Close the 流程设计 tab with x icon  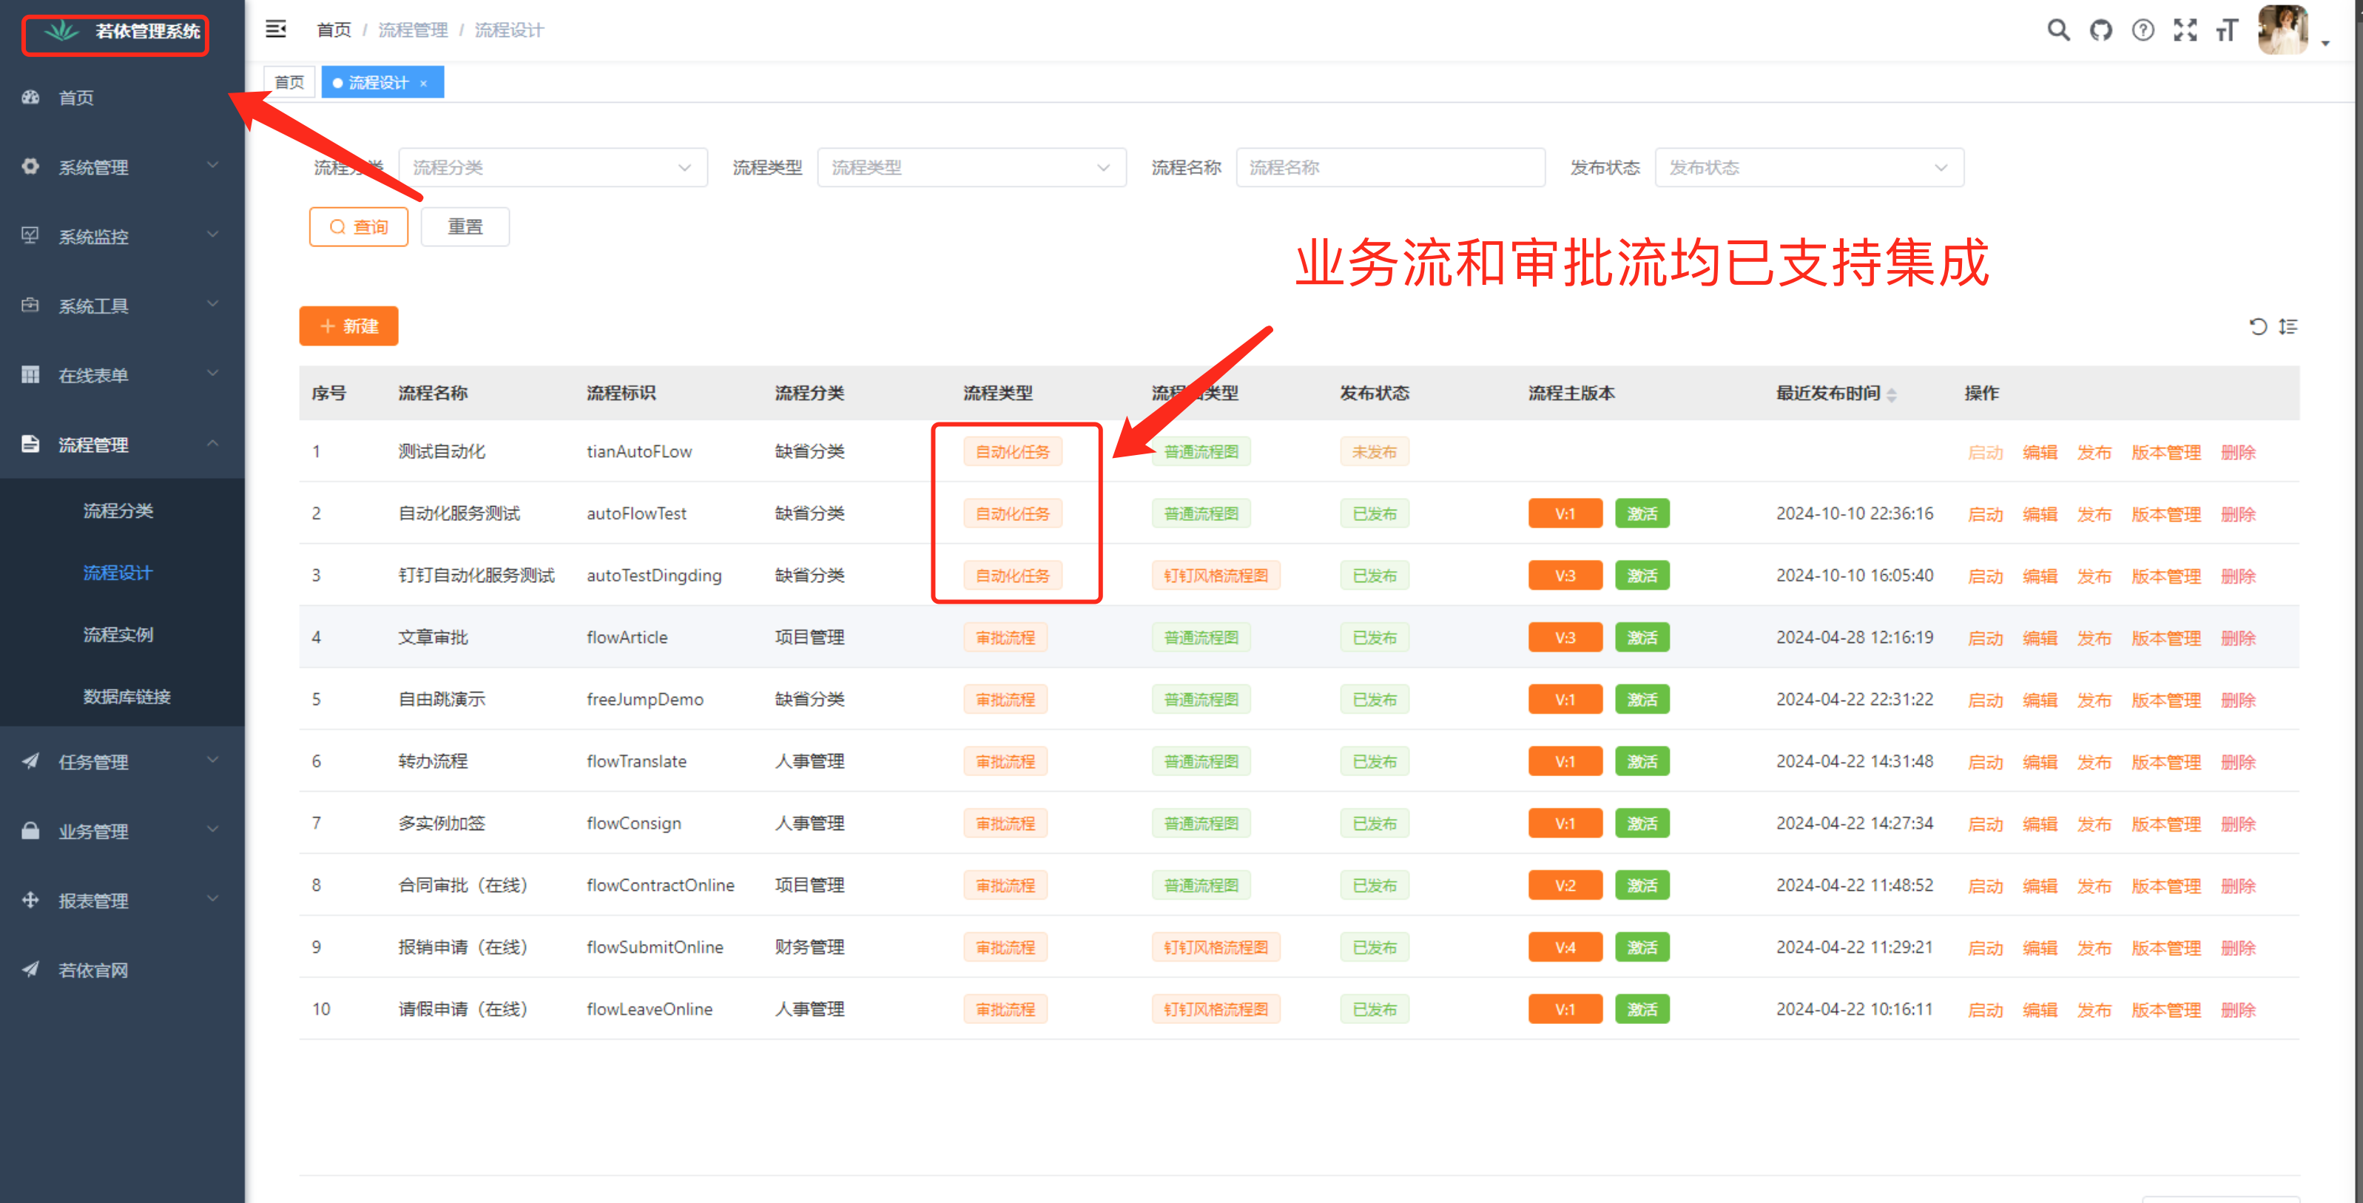pyautogui.click(x=424, y=83)
